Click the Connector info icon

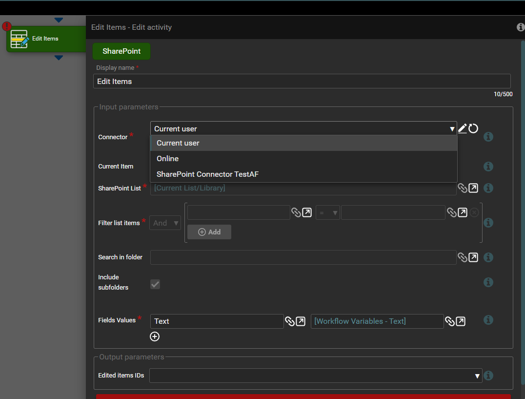(488, 137)
